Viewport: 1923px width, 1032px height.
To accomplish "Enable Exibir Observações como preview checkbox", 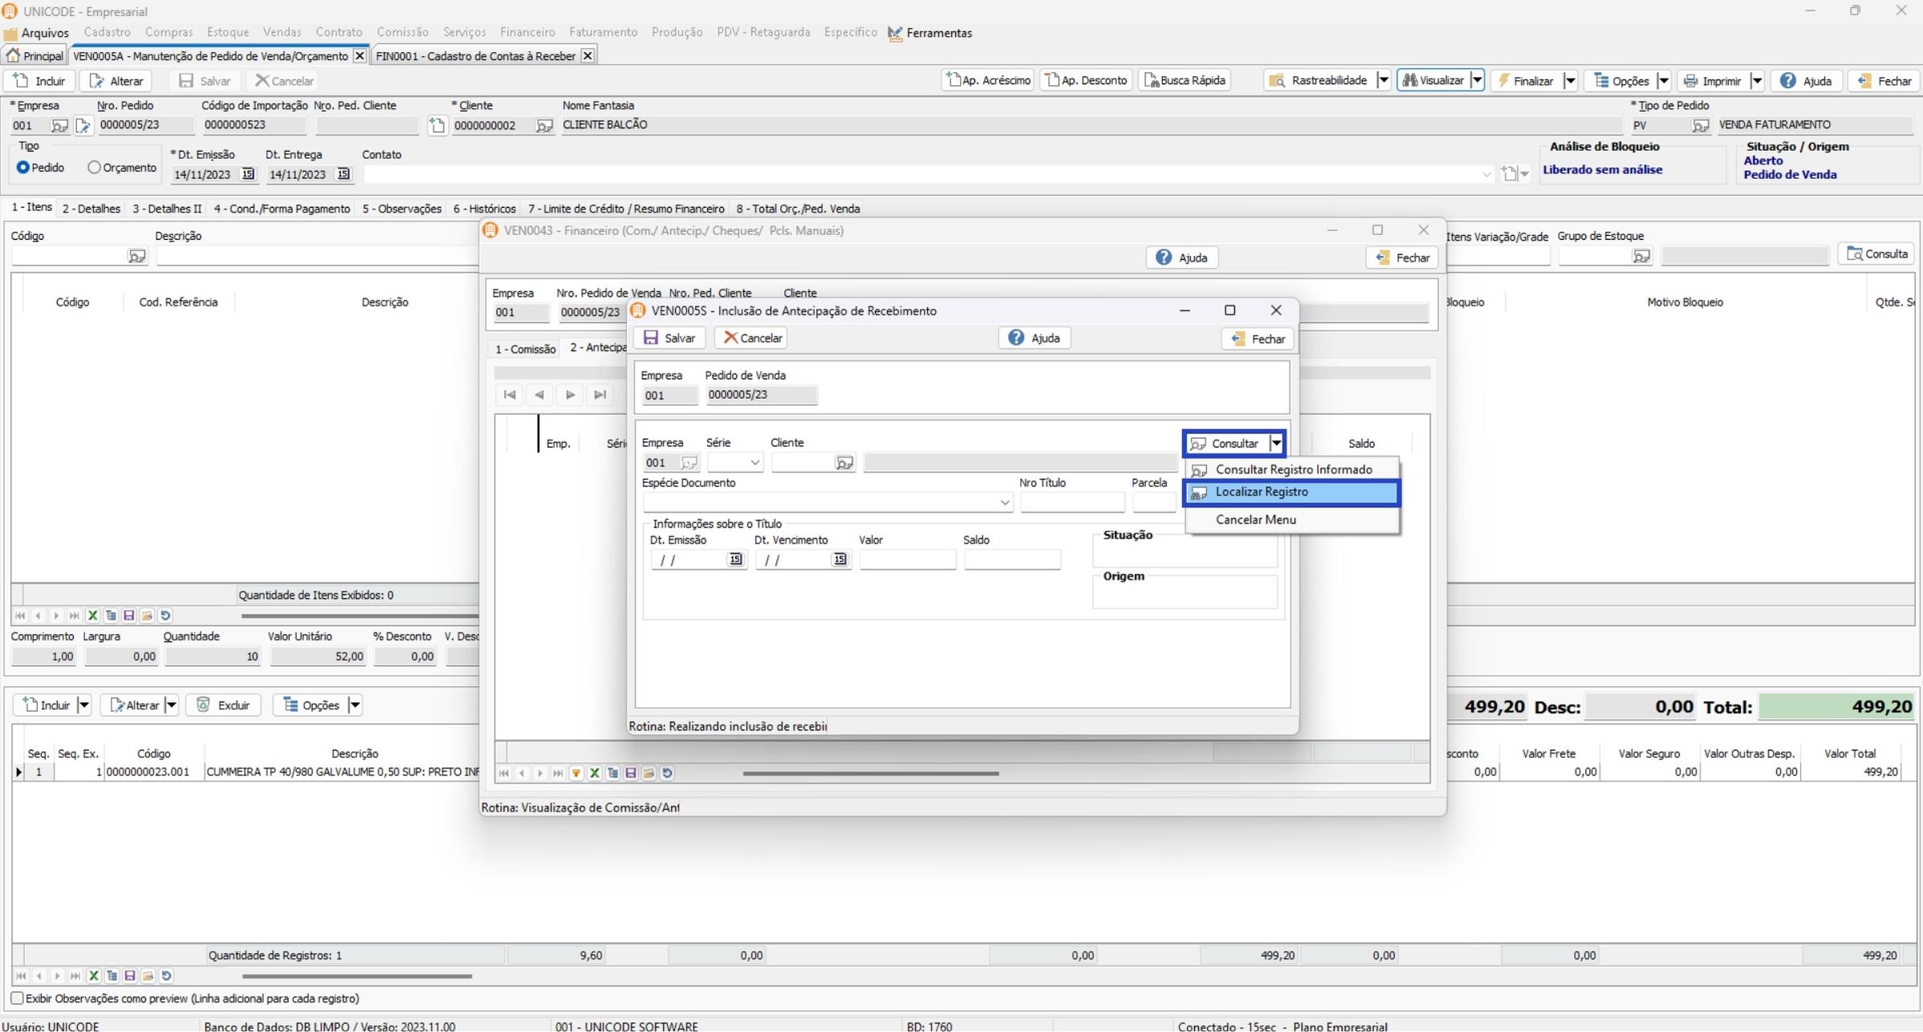I will (x=17, y=998).
